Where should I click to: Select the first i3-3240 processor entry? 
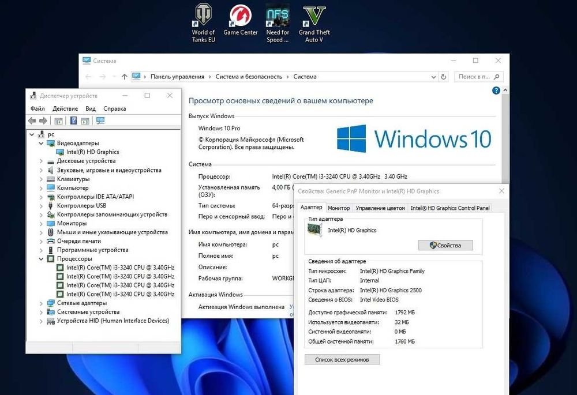(120, 268)
